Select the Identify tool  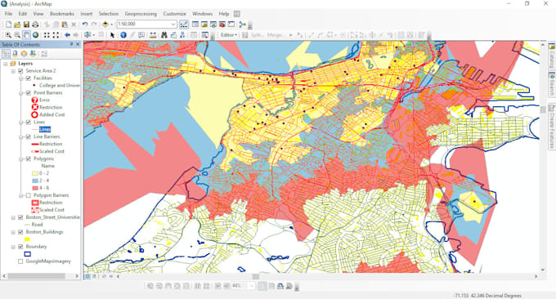pos(123,34)
